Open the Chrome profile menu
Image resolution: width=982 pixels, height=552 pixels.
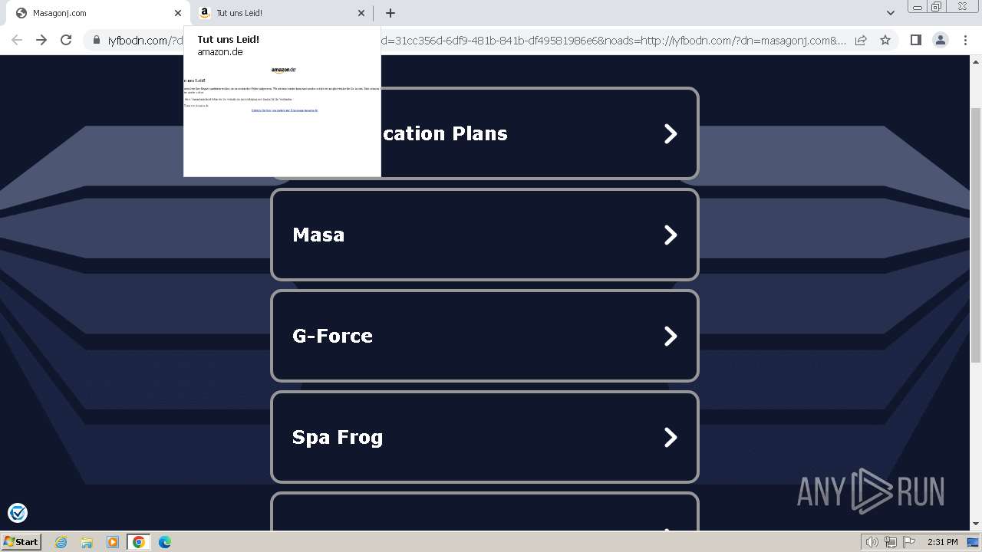[941, 40]
